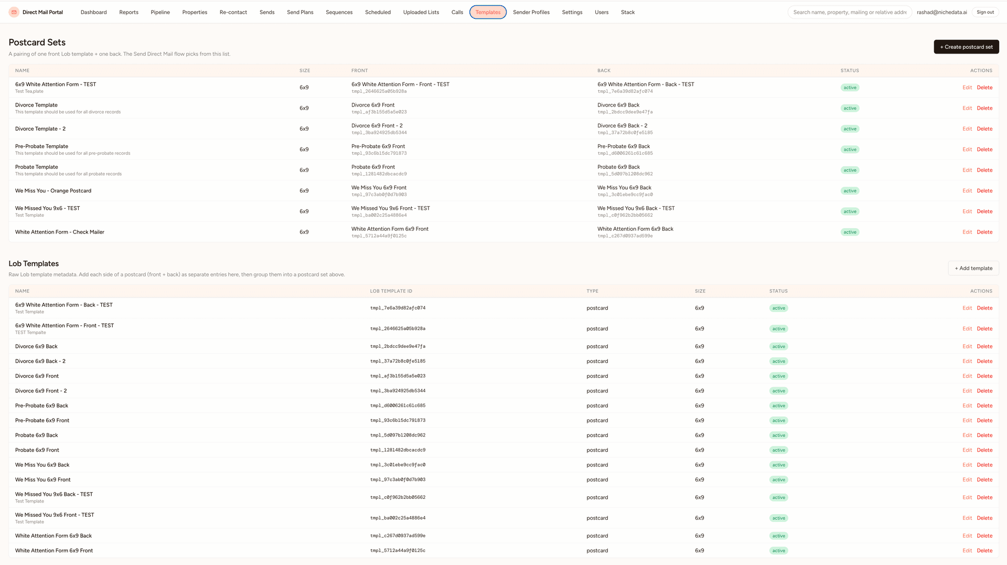Delete White Attention Form - Check Mailer set

pos(984,232)
